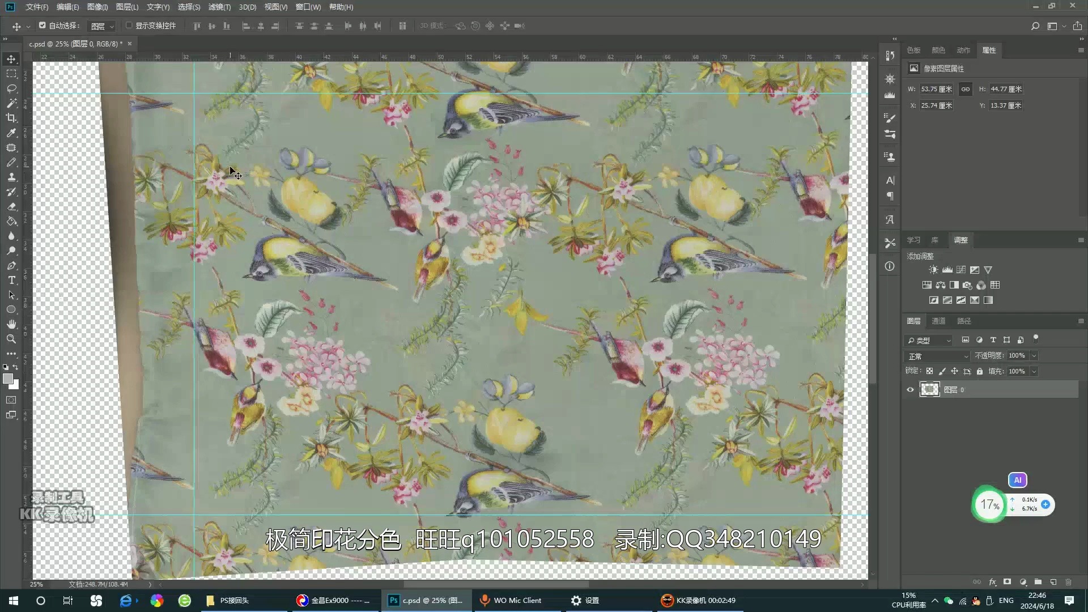Screen dimensions: 1088x612
Task: Toggle the width-height link in Properties
Action: (966, 89)
